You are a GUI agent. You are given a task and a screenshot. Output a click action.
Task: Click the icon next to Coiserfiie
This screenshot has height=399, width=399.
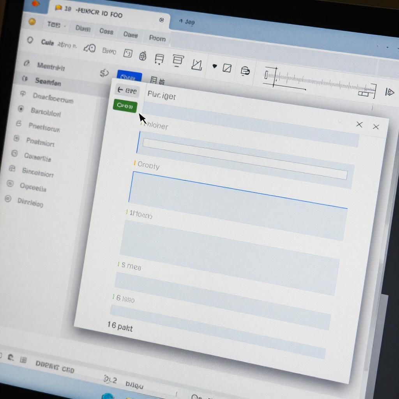pos(14,154)
